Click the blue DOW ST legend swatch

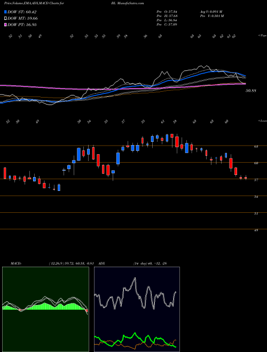[x=5, y=12]
